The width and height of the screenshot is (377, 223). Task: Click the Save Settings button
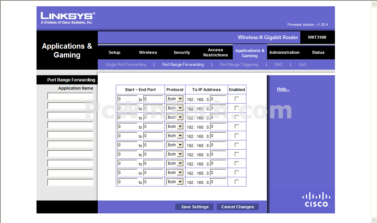194,207
